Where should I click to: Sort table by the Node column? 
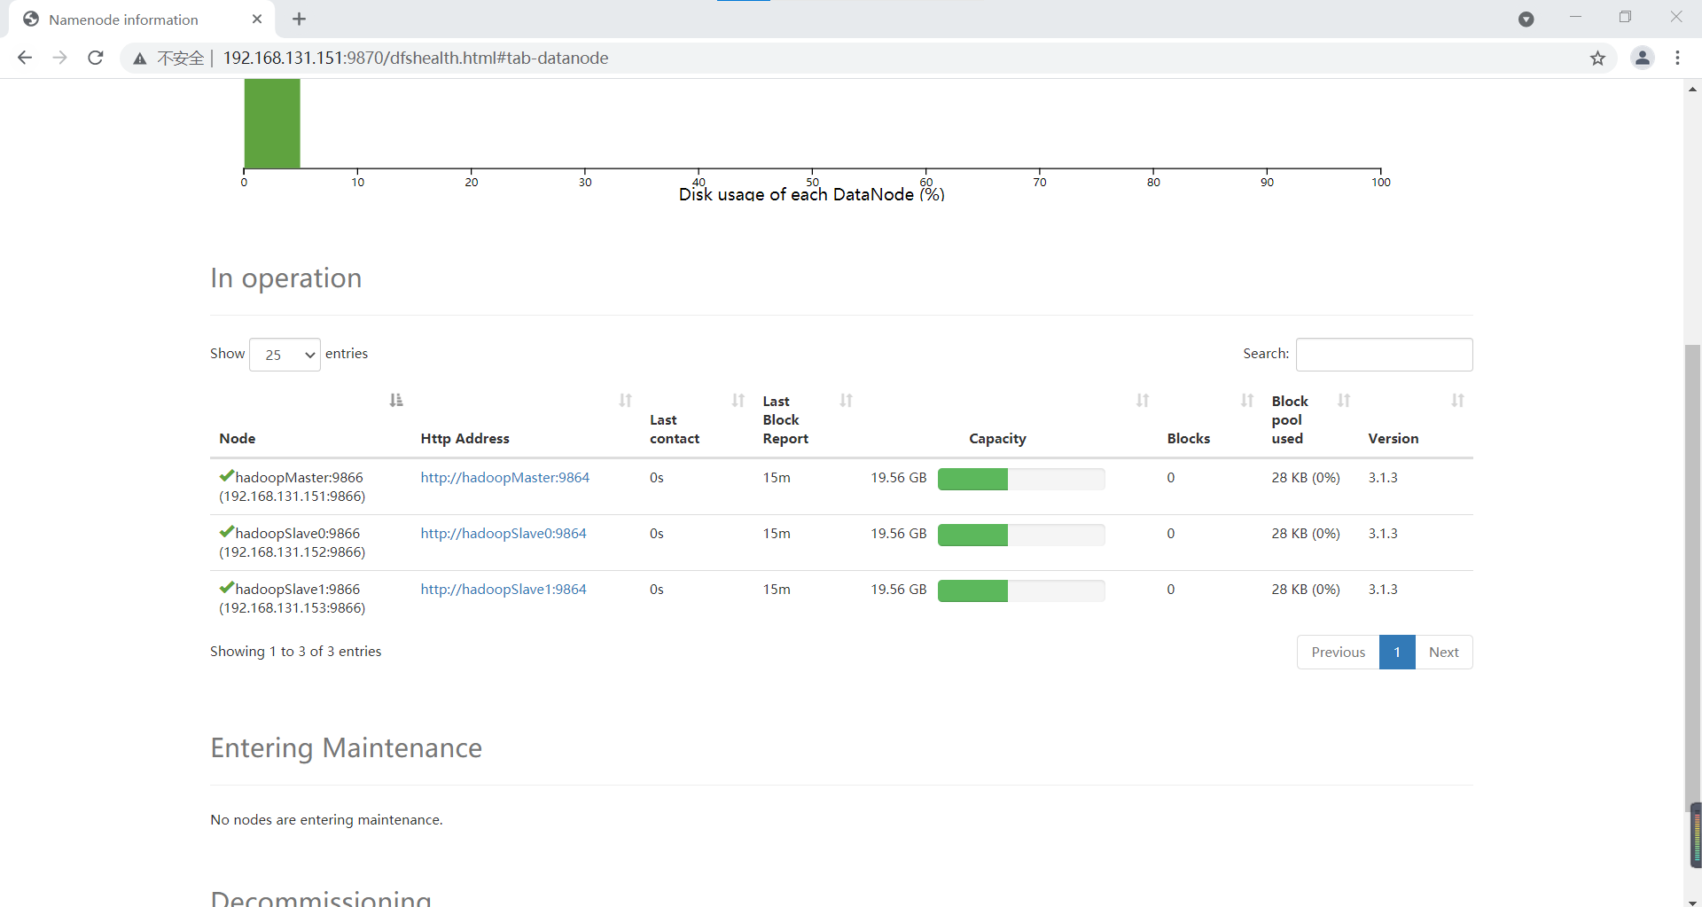click(x=396, y=400)
